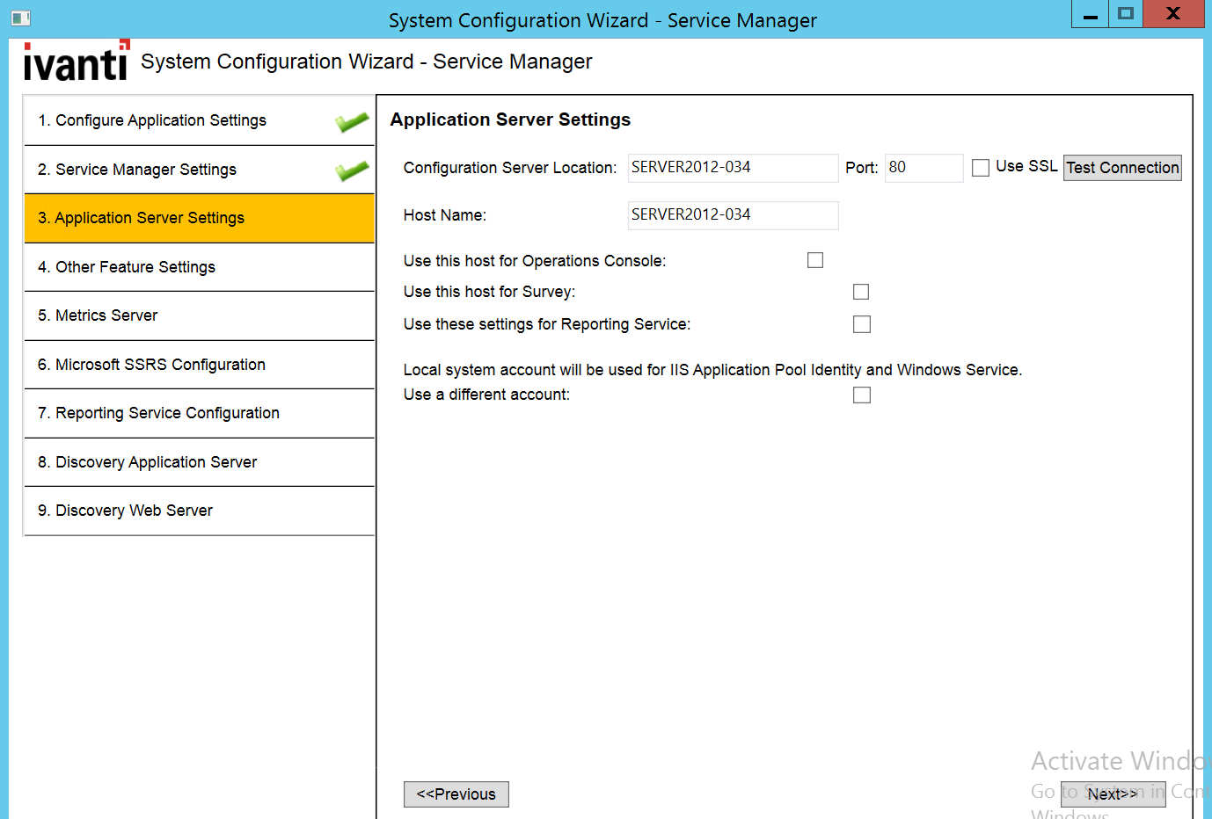
Task: Enable Use these settings for Reporting Service
Action: tap(861, 323)
